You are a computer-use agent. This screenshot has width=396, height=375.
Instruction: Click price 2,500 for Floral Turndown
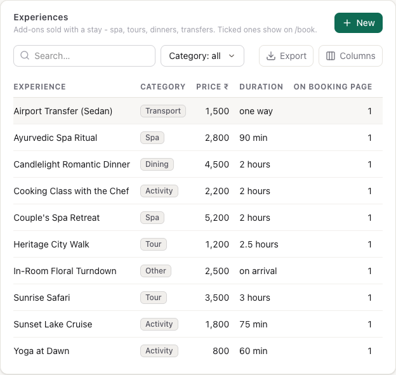tap(217, 271)
